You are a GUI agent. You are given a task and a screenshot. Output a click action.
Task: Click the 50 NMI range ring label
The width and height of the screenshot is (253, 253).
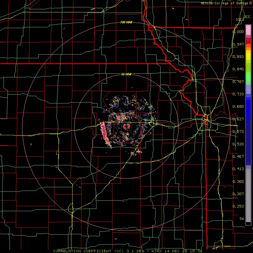tap(126, 74)
